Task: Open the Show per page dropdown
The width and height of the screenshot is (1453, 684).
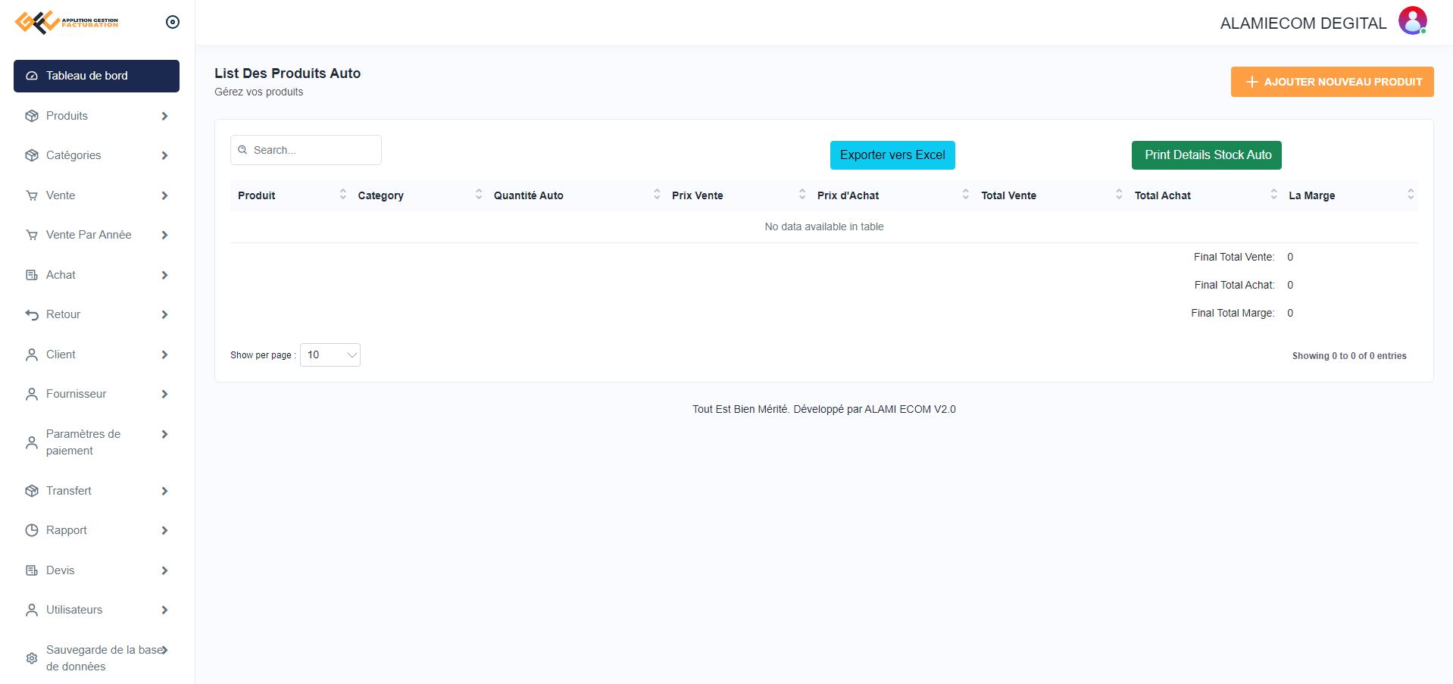Action: 330,355
